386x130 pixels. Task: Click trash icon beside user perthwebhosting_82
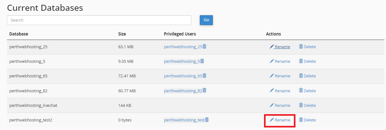click(x=205, y=90)
